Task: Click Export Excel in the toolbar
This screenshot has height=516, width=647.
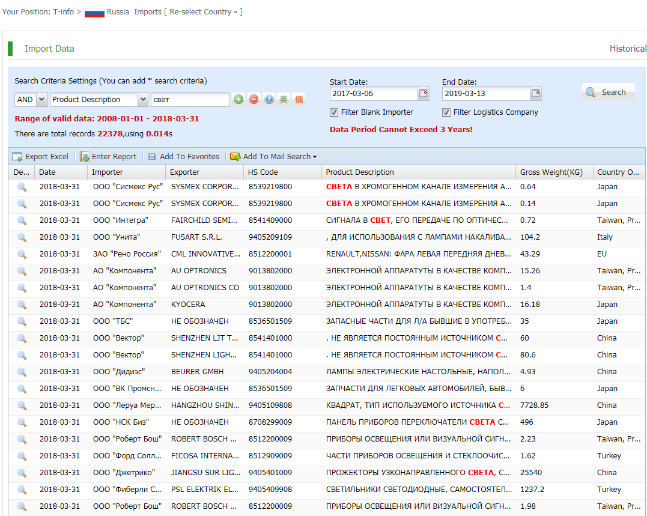Action: pyautogui.click(x=40, y=157)
